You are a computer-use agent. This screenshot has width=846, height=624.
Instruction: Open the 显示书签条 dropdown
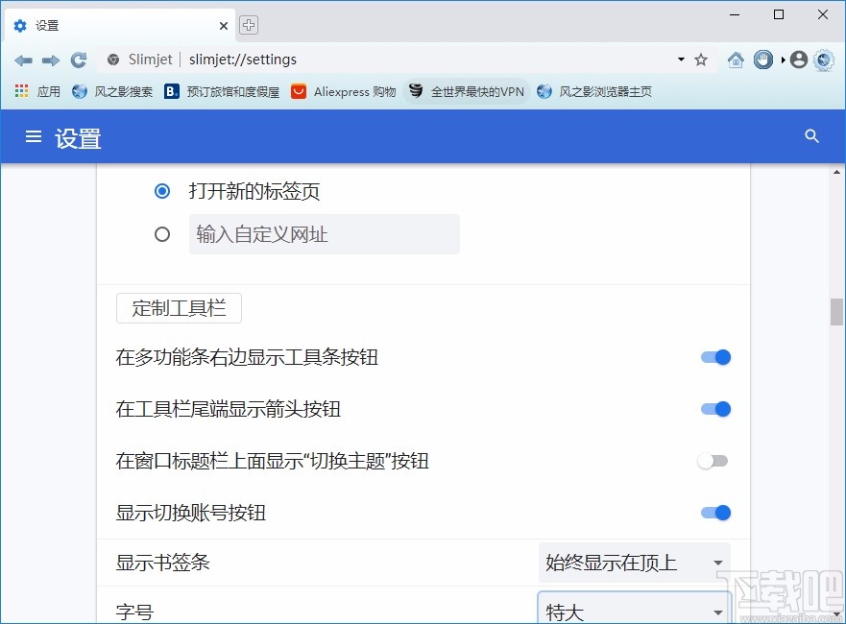click(x=633, y=563)
